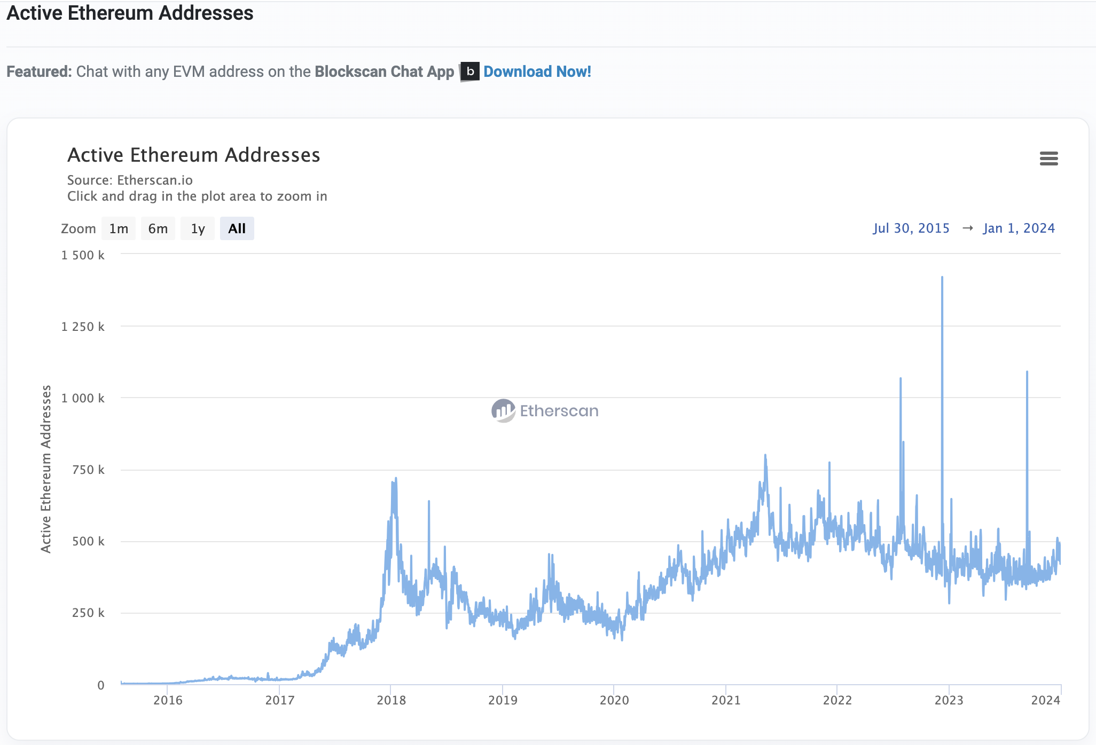
Task: Click the Source: Etherscan.io subtitle
Action: (130, 180)
